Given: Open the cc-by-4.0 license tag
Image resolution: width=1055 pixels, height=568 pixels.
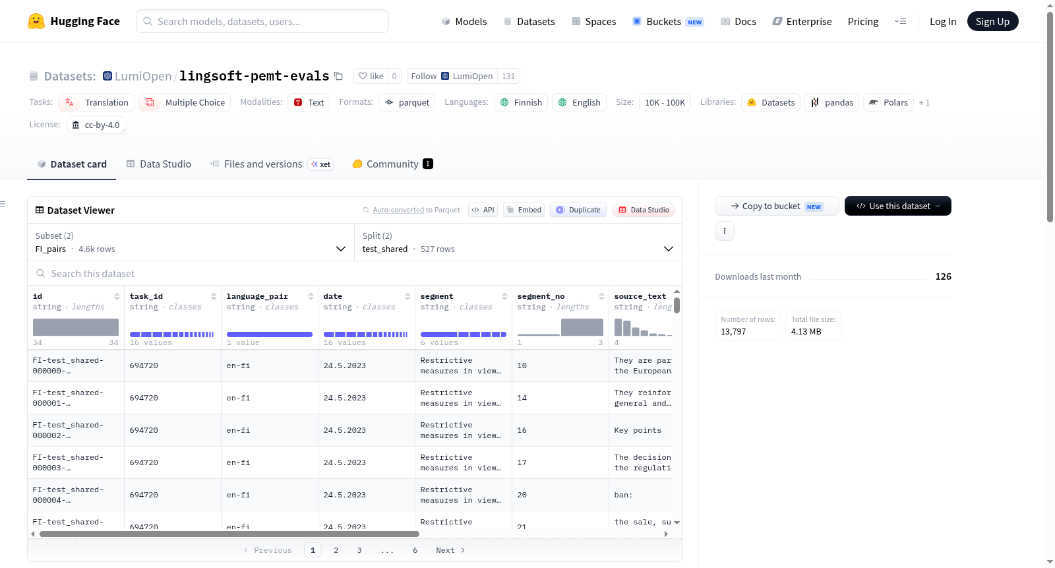Looking at the screenshot, I should (x=96, y=125).
